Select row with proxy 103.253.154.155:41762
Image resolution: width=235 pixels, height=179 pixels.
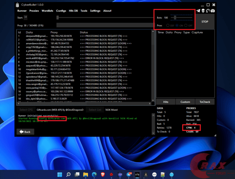[84, 58]
